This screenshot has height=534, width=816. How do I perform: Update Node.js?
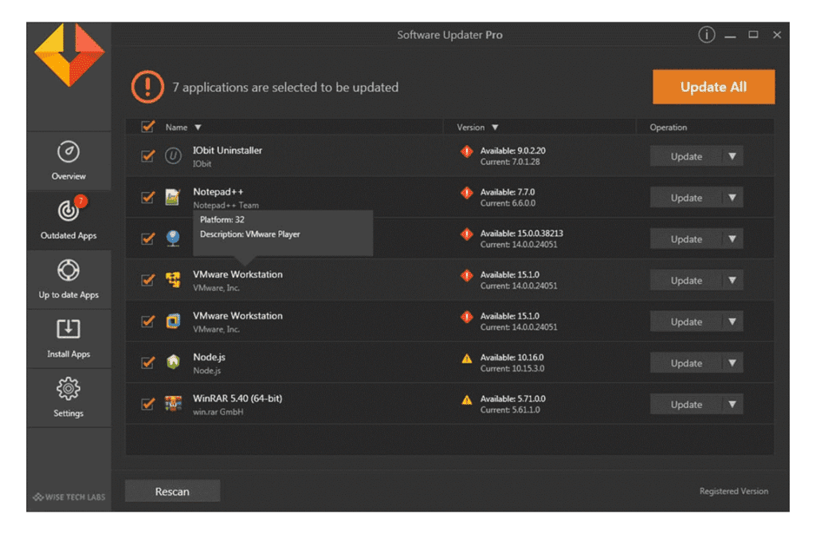pos(686,363)
